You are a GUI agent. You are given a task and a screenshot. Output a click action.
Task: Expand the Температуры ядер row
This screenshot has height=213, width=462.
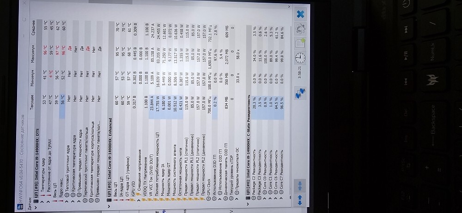click(x=42, y=201)
